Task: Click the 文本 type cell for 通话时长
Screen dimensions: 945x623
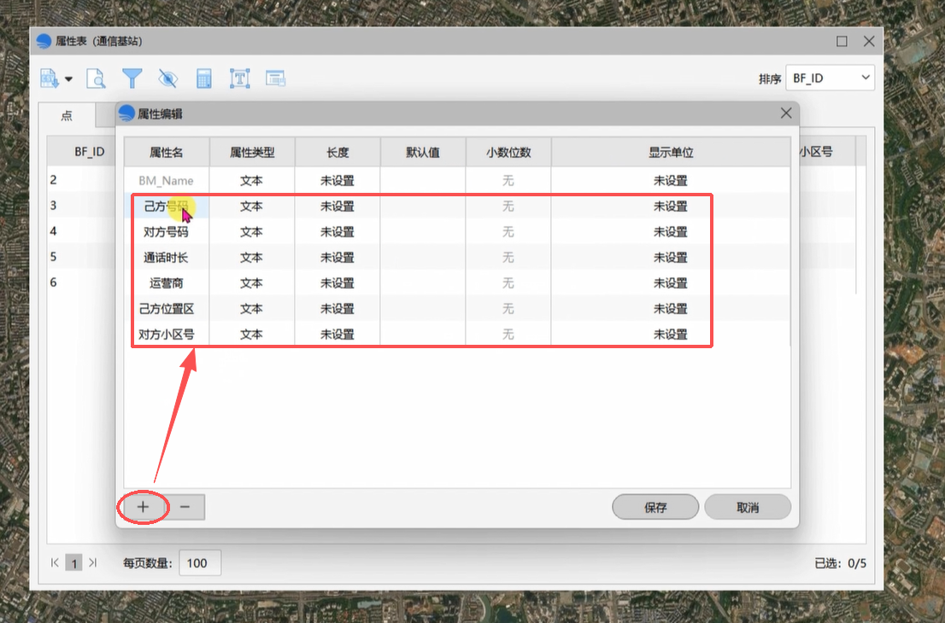Action: point(252,258)
